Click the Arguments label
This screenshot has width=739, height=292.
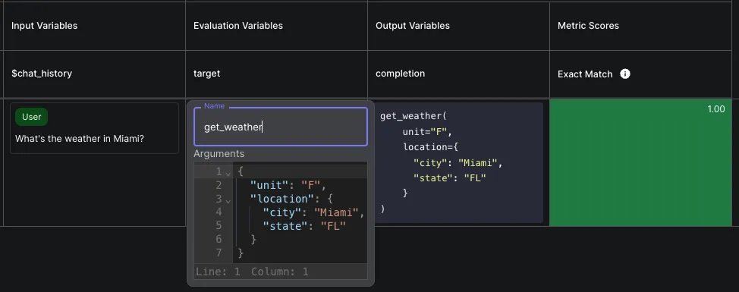coord(219,153)
